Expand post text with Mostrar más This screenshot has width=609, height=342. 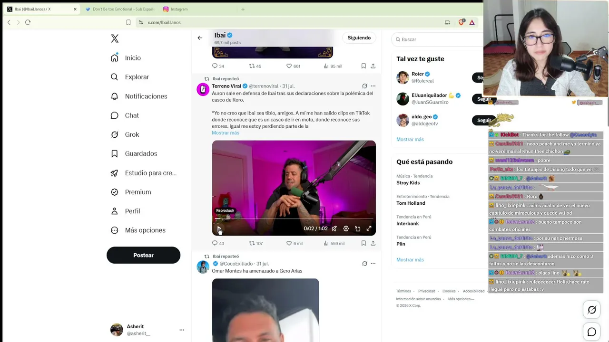coord(226,133)
